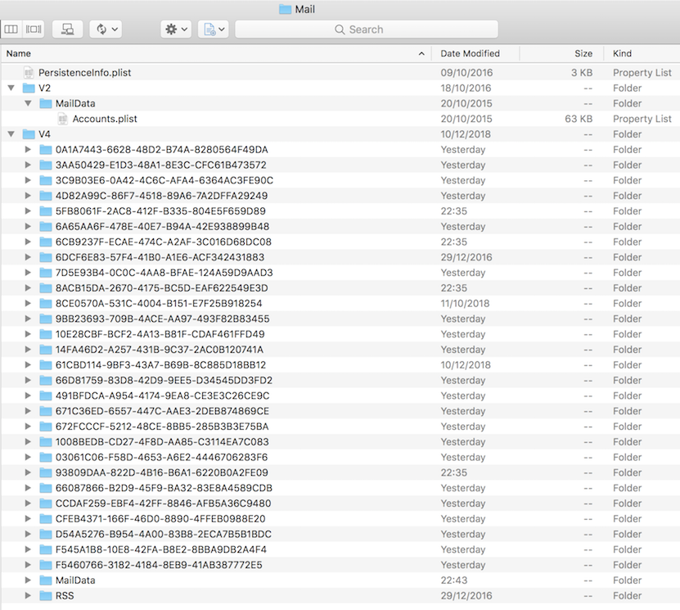Click folder icon of 10E28CBF-BCF2-4A13-B81F-CDAF461FFD49
This screenshot has height=610, width=680.
[46, 334]
